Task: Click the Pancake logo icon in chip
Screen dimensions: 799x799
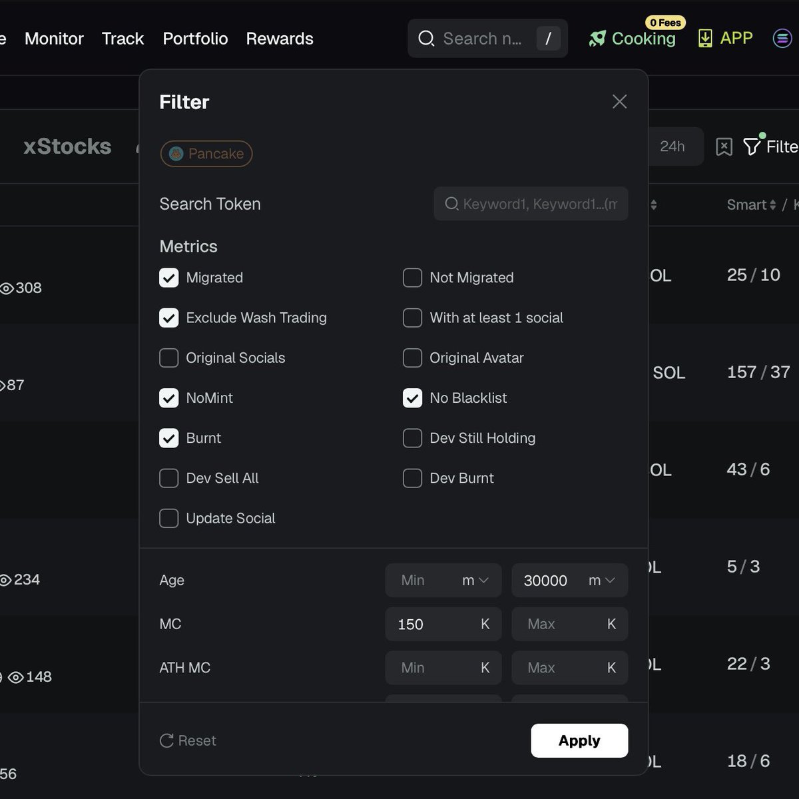Action: point(176,154)
